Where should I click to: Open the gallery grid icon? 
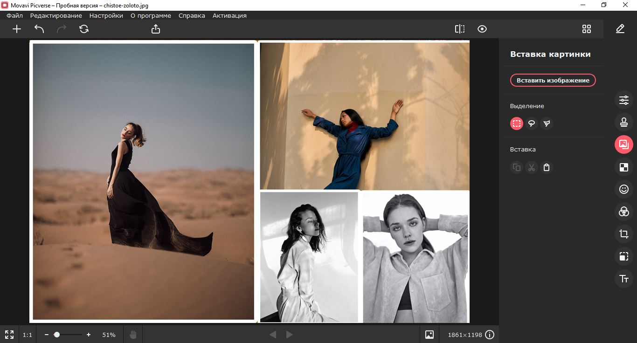[x=587, y=29]
